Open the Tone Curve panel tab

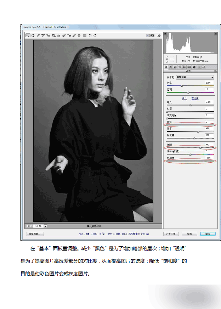coord(171,67)
